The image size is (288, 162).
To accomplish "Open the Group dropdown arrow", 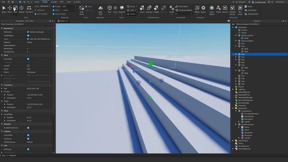I will 136,6.
